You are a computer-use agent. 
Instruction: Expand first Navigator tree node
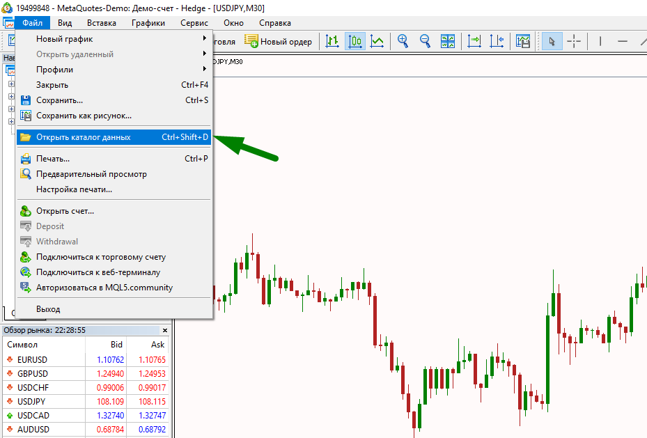[x=11, y=84]
